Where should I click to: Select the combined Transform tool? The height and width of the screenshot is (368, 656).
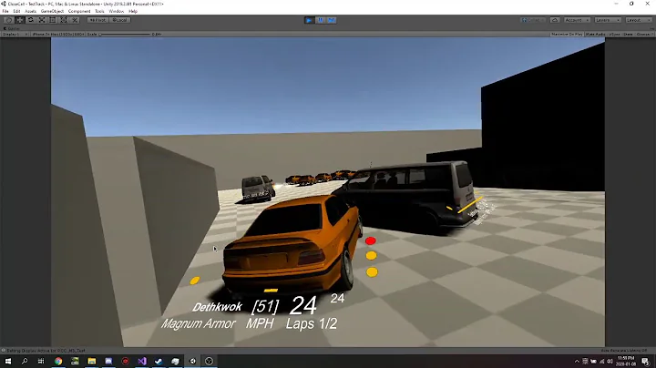coord(64,20)
